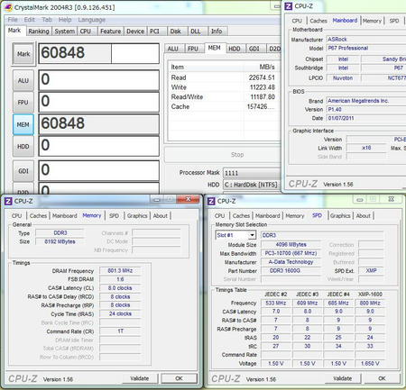Open the Graphics tab in SPD window
The width and height of the screenshot is (406, 390).
tap(340, 215)
